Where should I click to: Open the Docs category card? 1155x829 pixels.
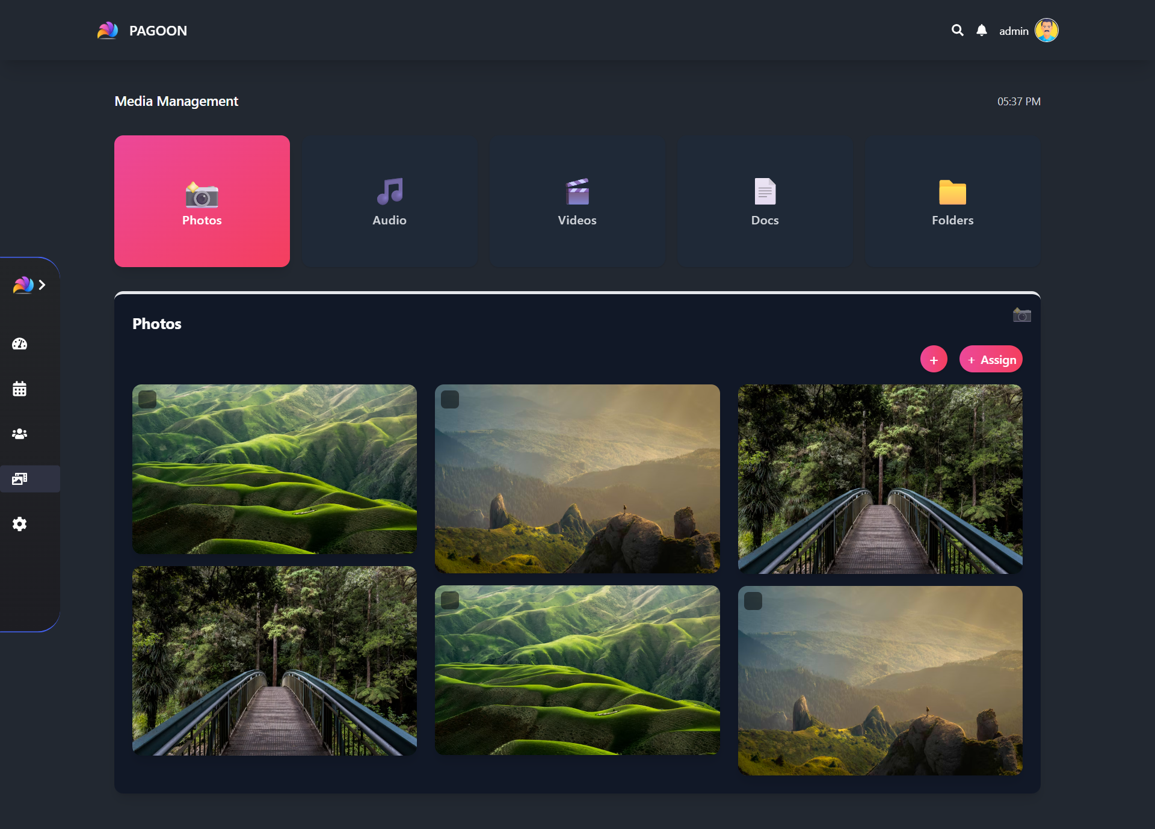coord(765,201)
